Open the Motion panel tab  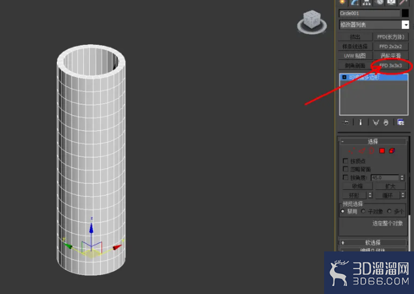(379, 2)
